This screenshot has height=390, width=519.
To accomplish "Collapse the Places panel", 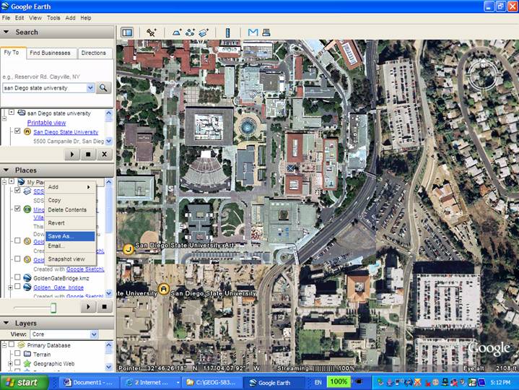I will point(6,170).
